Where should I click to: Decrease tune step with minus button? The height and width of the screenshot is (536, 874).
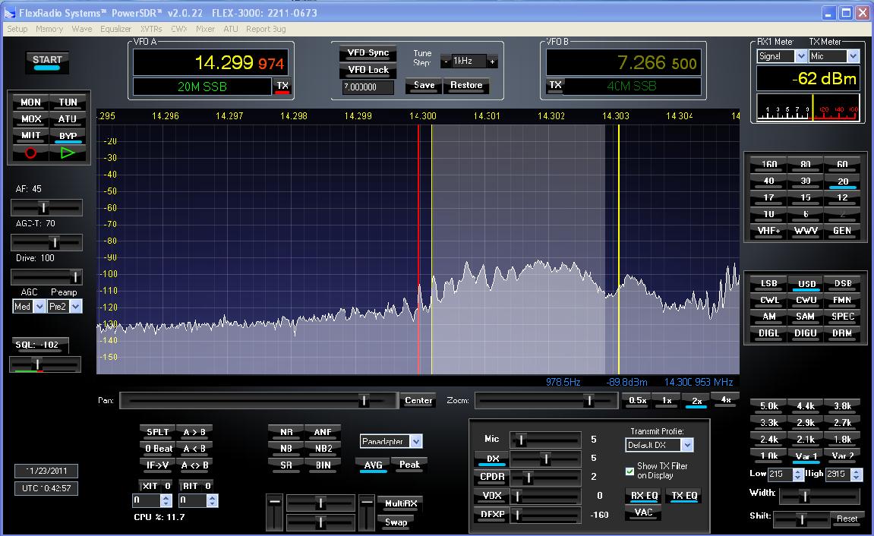point(446,61)
